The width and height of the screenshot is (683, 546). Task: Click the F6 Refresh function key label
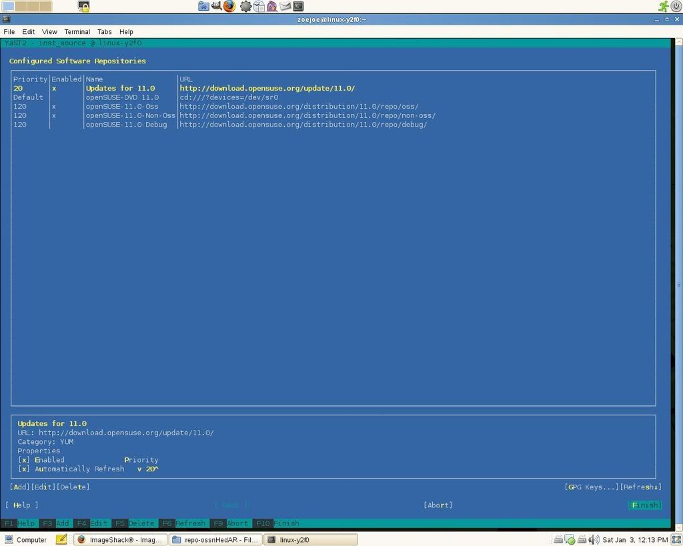pos(183,523)
